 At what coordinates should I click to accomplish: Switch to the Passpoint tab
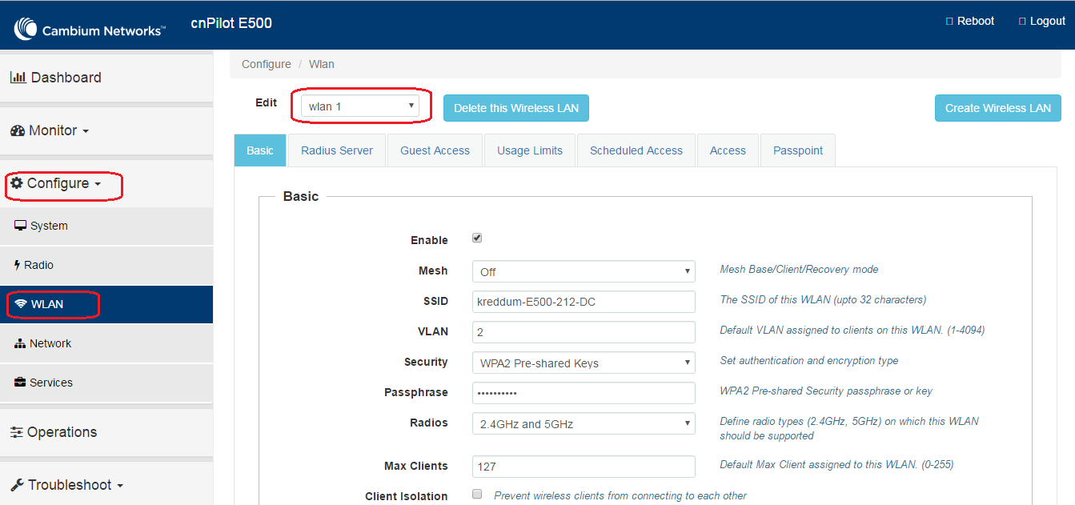[798, 150]
